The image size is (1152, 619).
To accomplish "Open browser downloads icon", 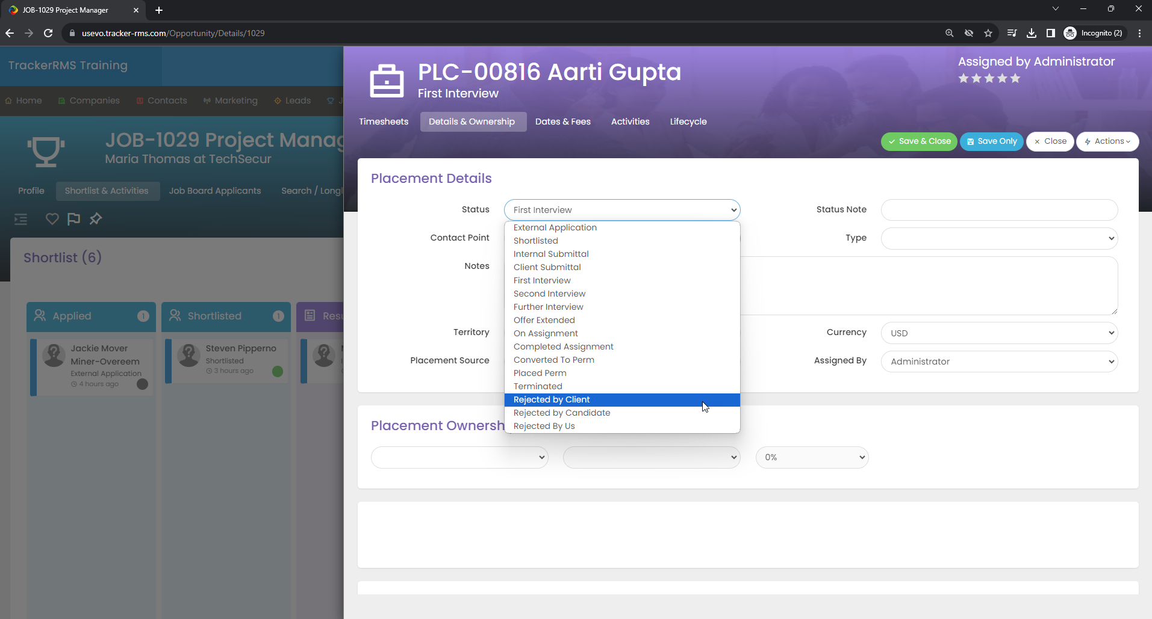I will point(1031,33).
